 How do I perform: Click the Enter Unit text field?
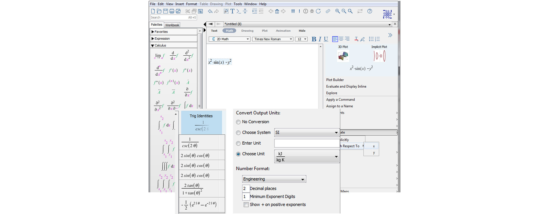[307, 143]
